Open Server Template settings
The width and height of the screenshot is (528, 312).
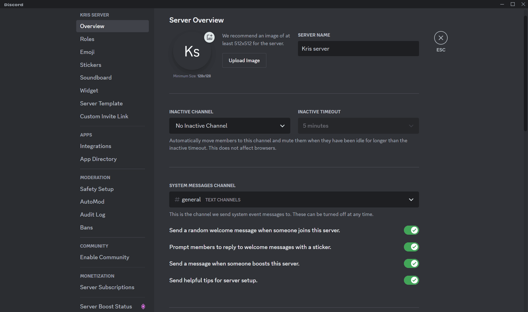coord(112,103)
